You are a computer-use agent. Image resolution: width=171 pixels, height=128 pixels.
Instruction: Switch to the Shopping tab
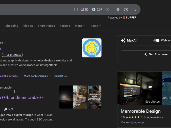click(x=12, y=26)
